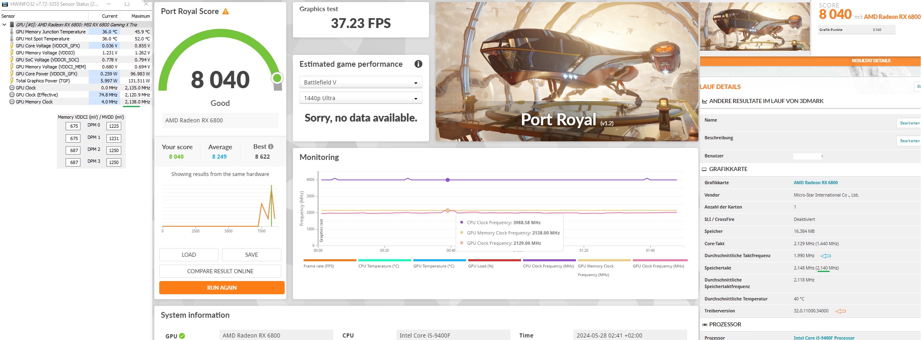
Task: Select the Total Graphics Power 131.511 W maximum
Action: (x=139, y=81)
